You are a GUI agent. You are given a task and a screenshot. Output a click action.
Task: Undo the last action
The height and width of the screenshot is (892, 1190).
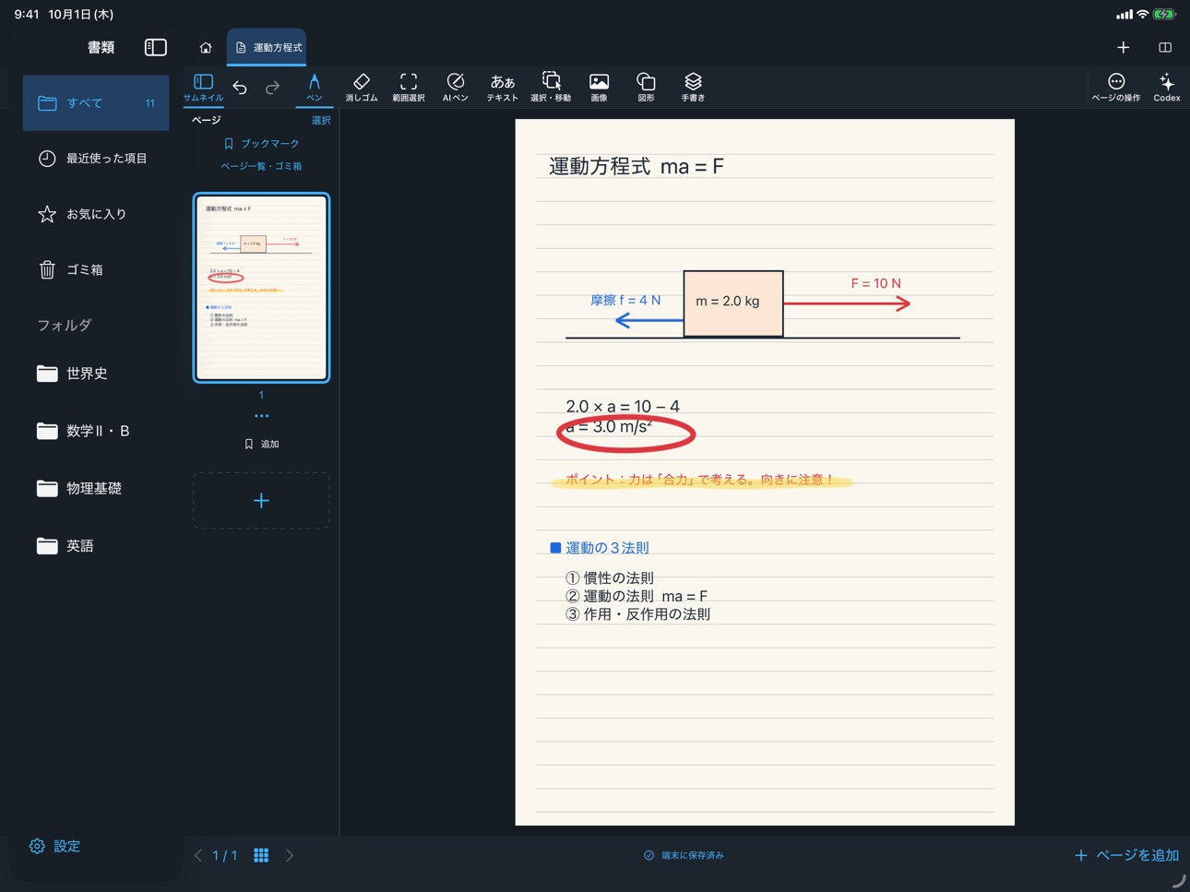click(x=240, y=88)
